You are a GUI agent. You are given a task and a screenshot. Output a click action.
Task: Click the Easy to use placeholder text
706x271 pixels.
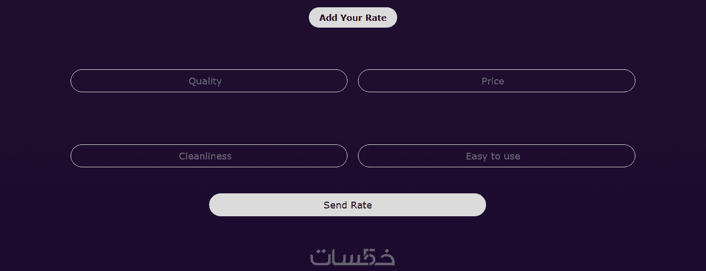pos(492,156)
